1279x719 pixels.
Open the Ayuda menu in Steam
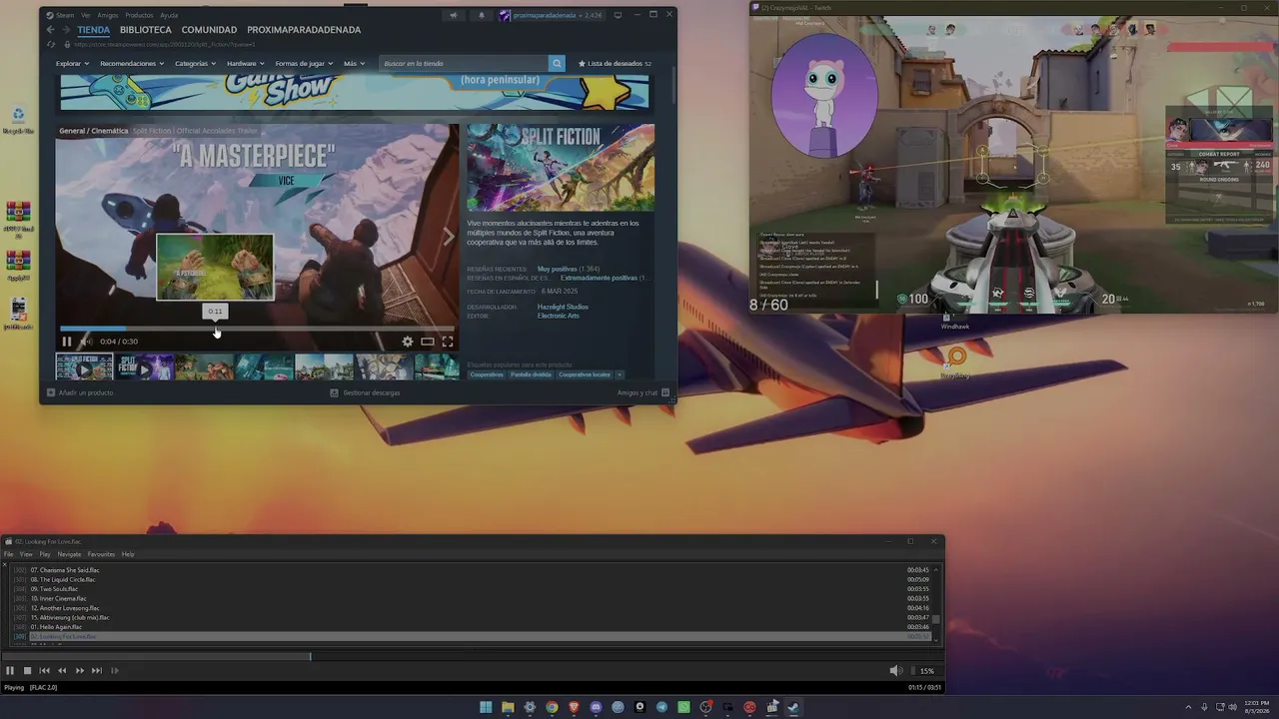[169, 15]
